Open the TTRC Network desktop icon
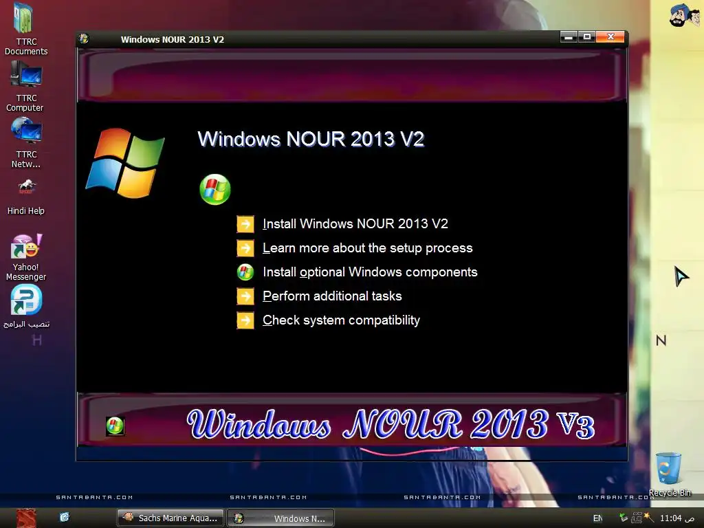Image resolution: width=704 pixels, height=528 pixels. (26, 143)
